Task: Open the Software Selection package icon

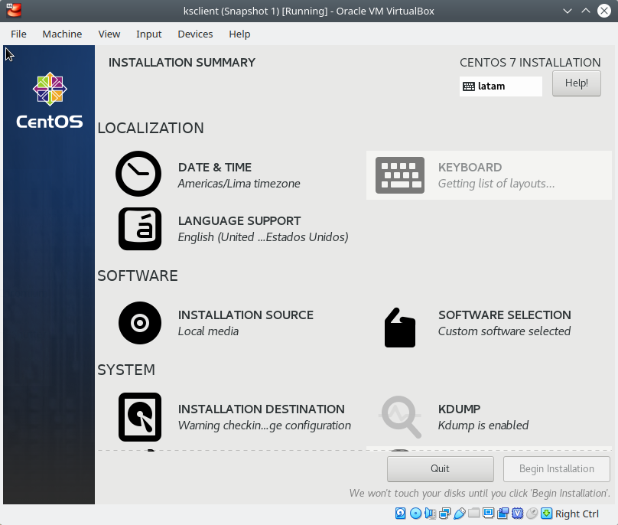Action: tap(400, 328)
